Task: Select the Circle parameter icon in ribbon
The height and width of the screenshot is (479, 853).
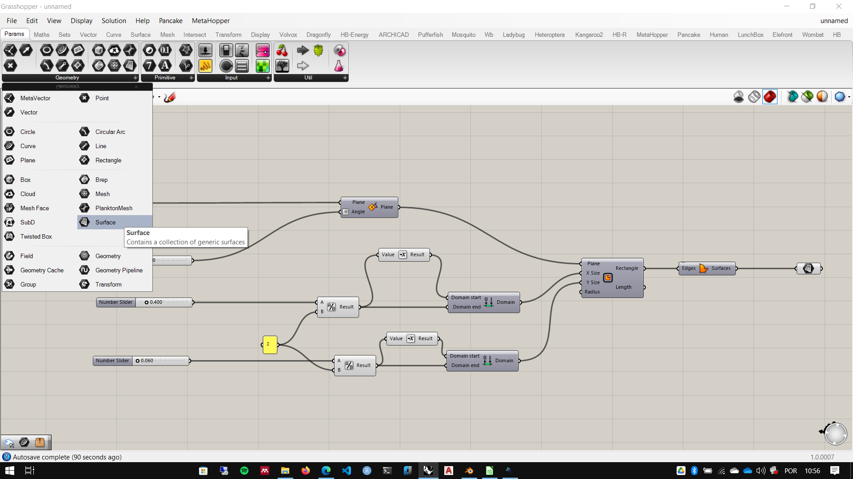Action: 47,50
